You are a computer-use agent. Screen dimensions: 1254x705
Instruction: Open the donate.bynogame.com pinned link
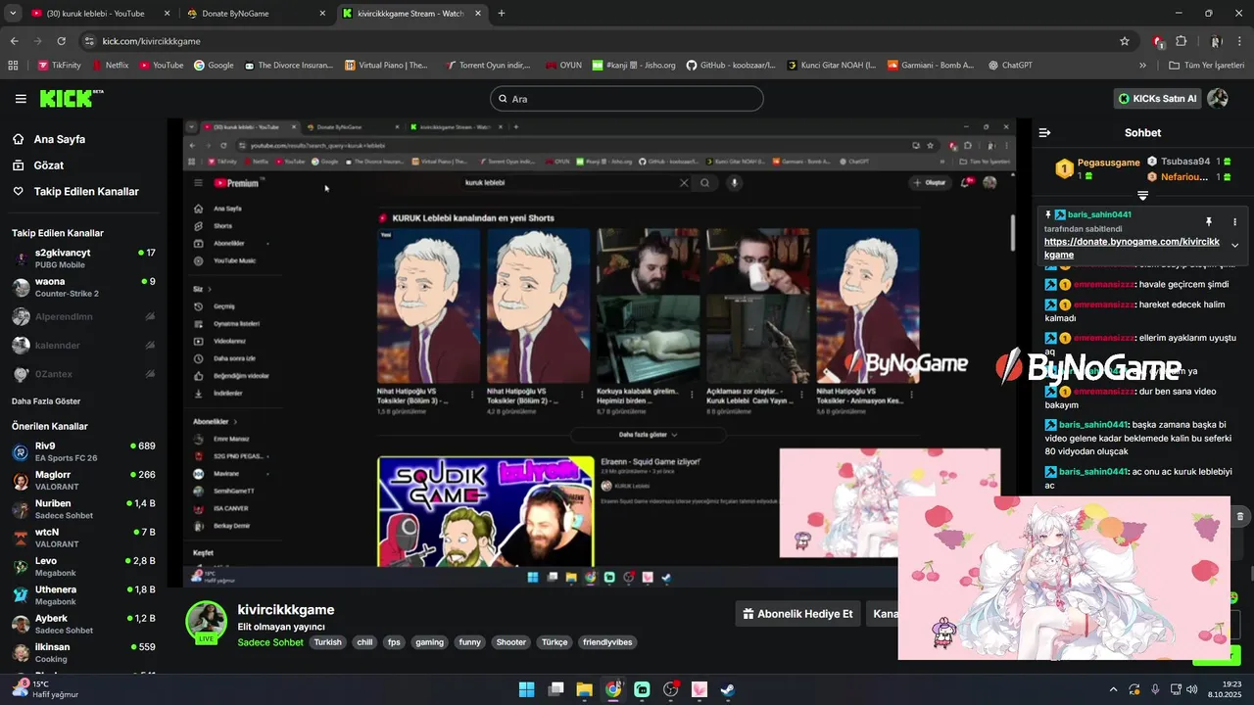pos(1132,248)
